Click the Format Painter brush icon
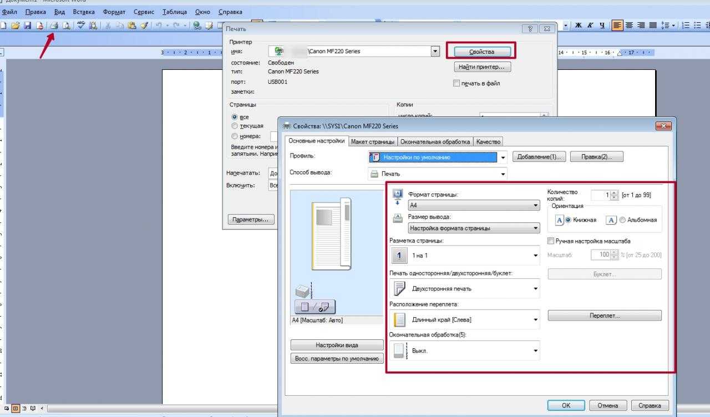Viewport: 710px width, 417px height. [144, 26]
